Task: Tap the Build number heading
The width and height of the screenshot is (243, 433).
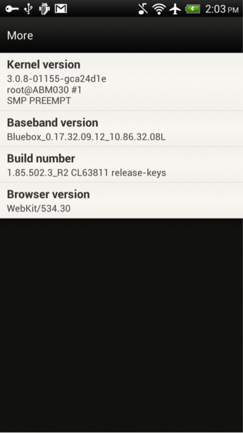Action: (41, 159)
